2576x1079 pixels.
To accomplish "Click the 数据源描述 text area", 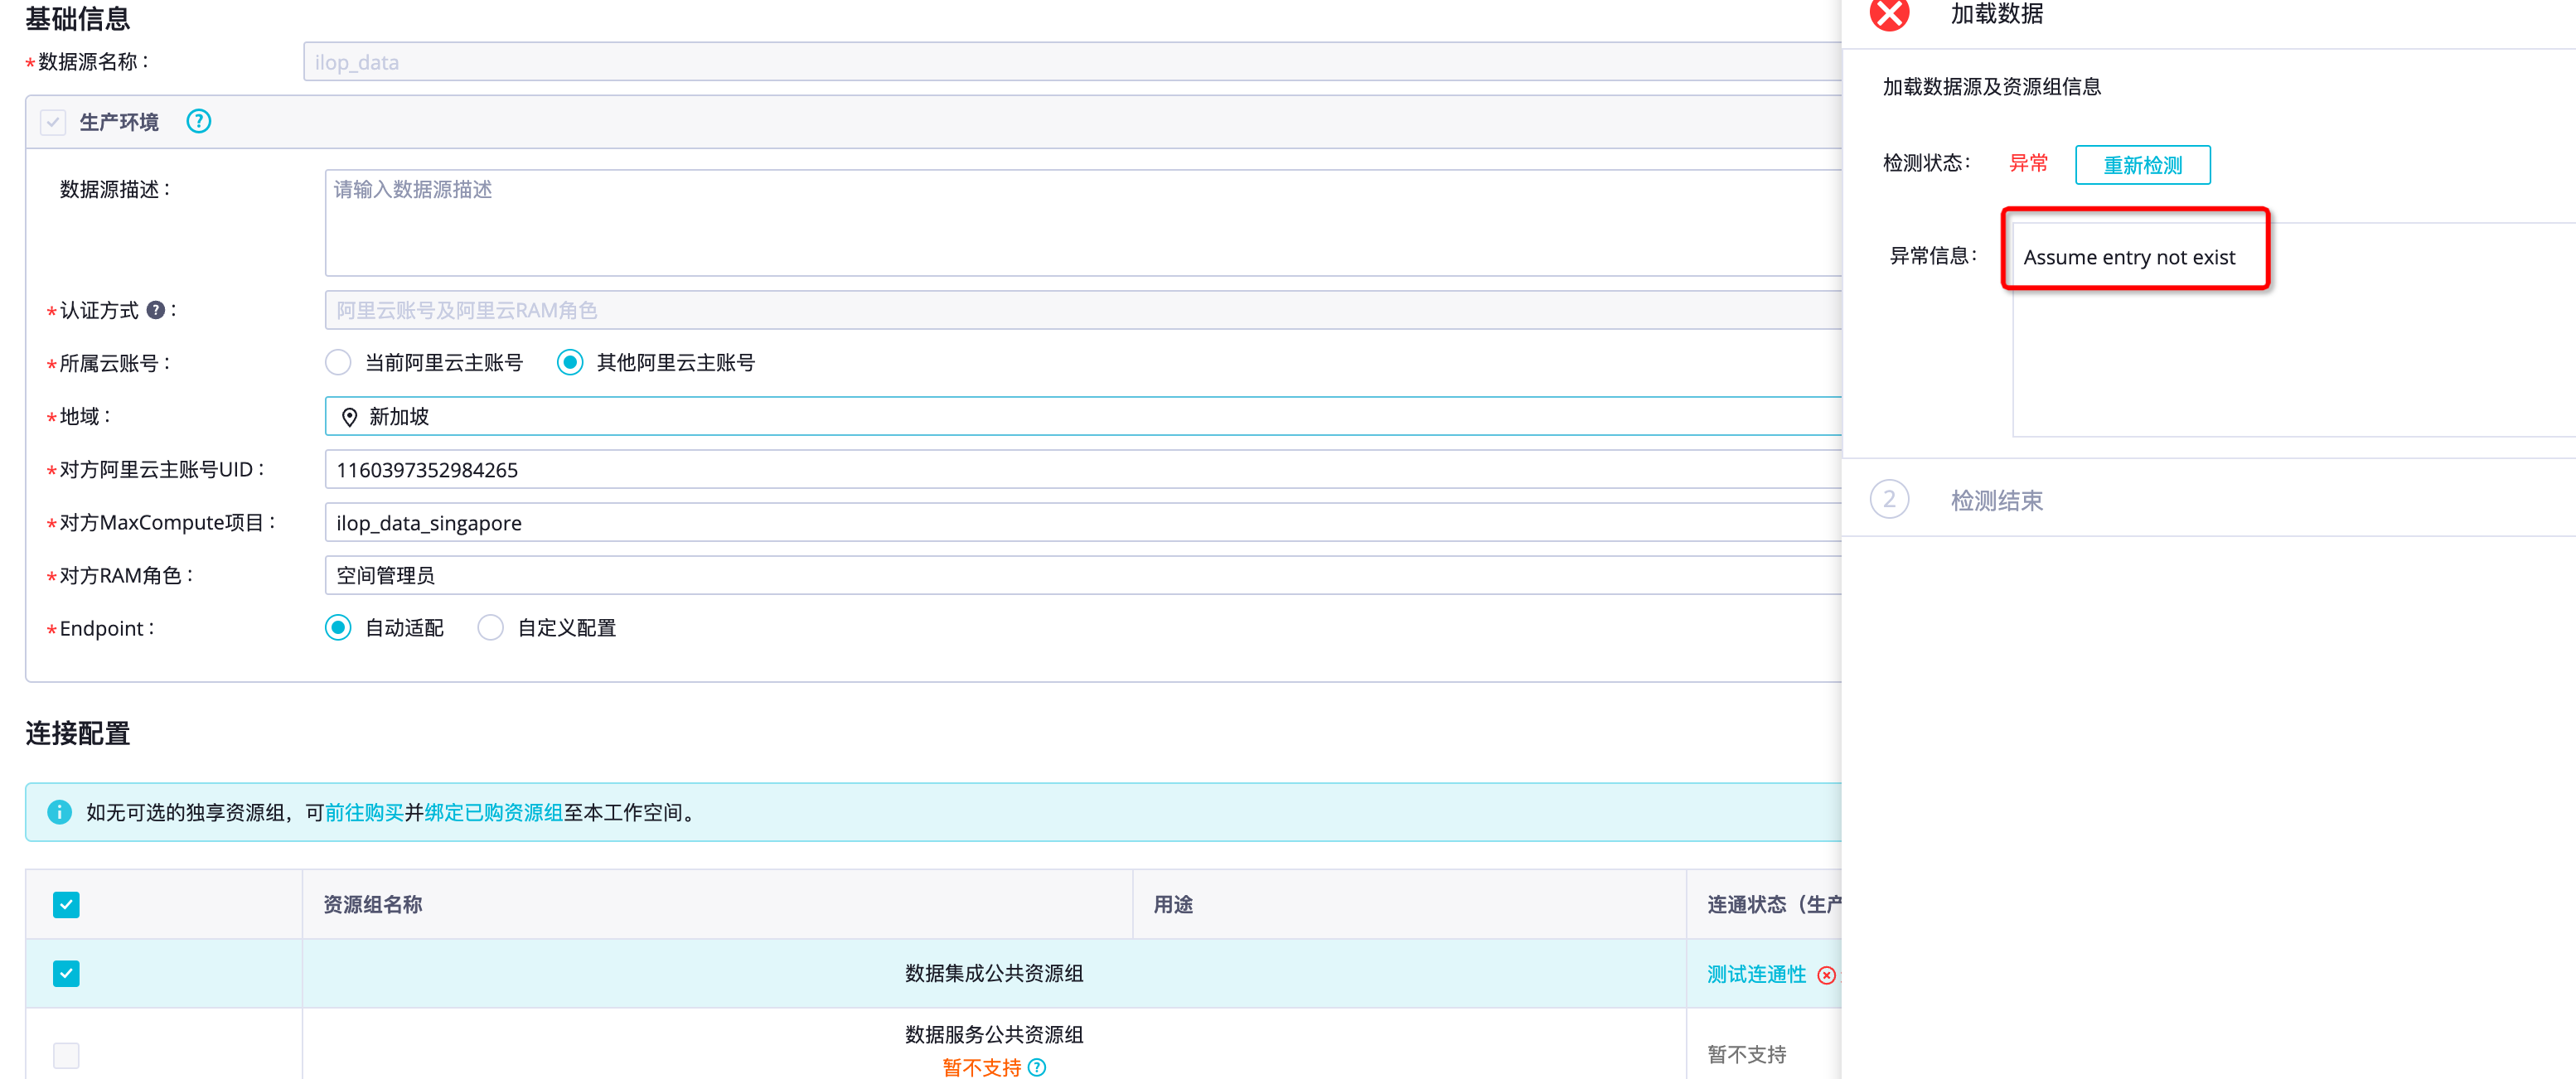I will pyautogui.click(x=1083, y=223).
